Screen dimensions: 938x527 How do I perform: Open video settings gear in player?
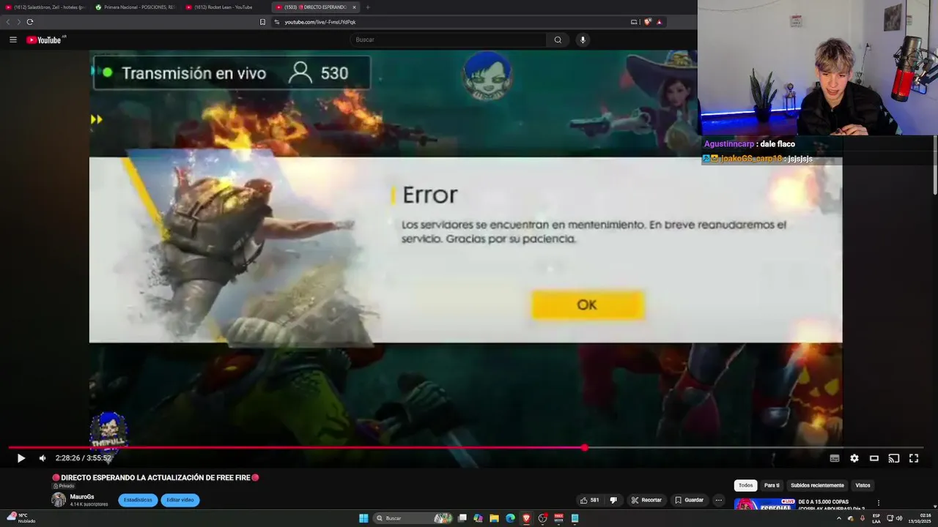point(854,458)
